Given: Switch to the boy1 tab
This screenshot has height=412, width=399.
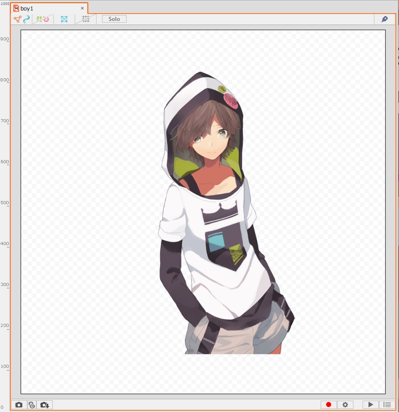Looking at the screenshot, I should (x=49, y=8).
